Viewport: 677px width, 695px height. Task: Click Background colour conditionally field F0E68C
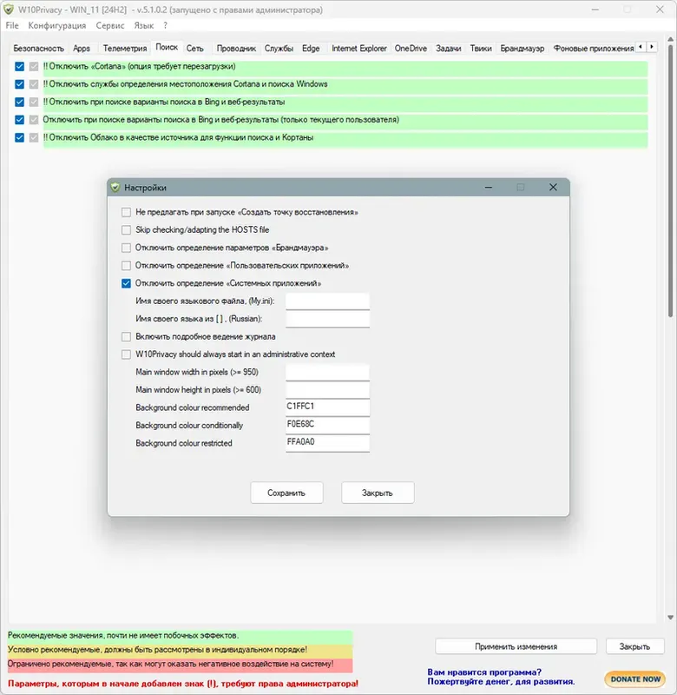click(328, 425)
